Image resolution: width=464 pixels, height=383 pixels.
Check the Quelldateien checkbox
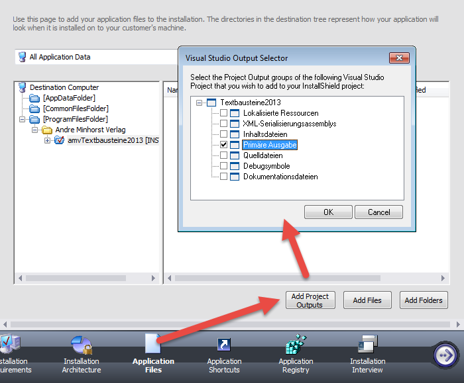(x=224, y=155)
